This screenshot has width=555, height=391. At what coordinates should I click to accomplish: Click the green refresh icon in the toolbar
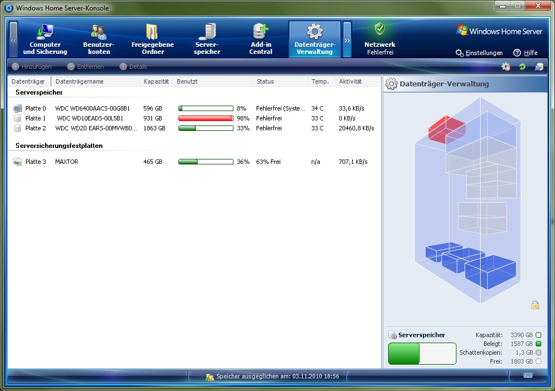pyautogui.click(x=522, y=67)
